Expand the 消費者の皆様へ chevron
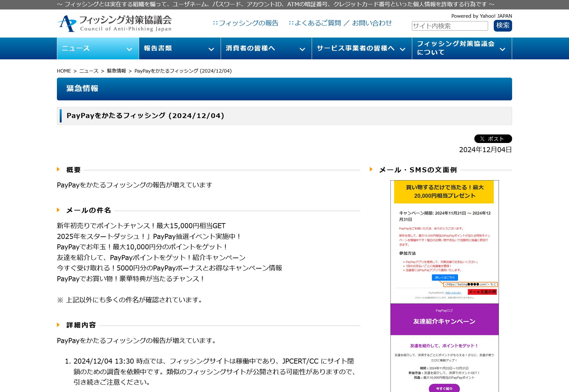569x392 pixels. tap(302, 49)
